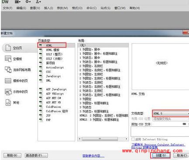Click the 首选参数(P)... button
189x160 pixels.
click(36, 155)
